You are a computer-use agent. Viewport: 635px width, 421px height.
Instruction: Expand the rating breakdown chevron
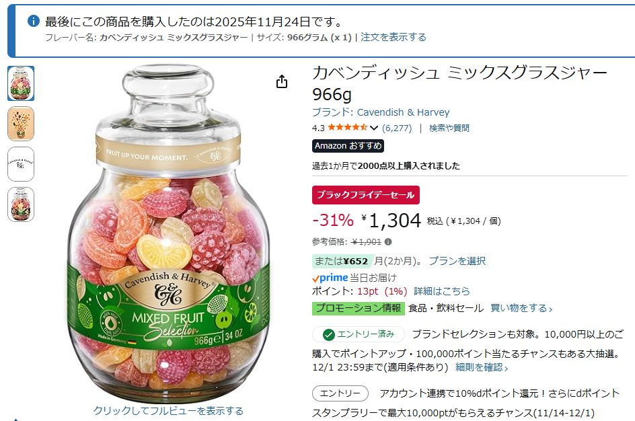[x=374, y=128]
